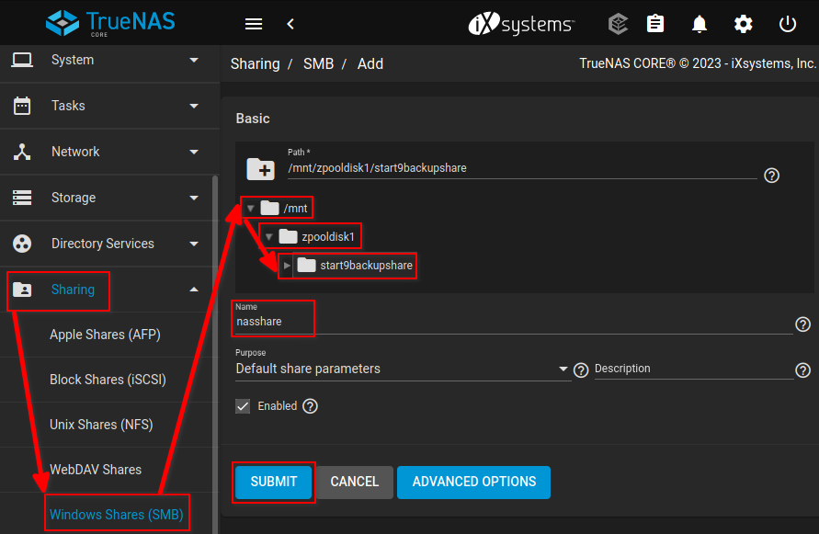Open Windows Shares (SMB) menu item
The image size is (819, 534).
116,515
